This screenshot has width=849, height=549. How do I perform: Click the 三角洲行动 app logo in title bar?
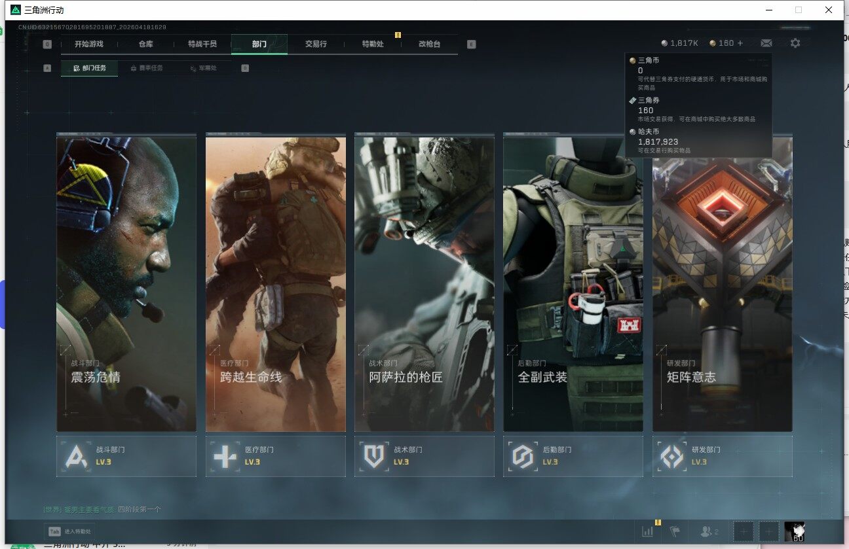tap(16, 10)
